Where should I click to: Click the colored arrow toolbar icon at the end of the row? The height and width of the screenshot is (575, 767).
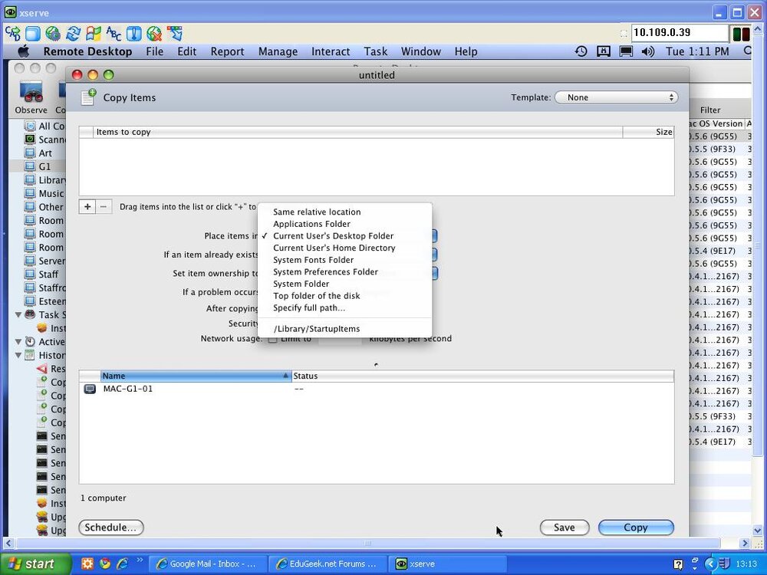(175, 33)
